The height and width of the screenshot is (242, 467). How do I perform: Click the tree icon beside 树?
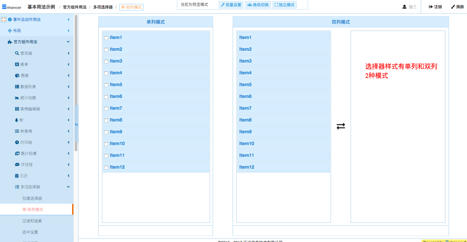pos(17,120)
